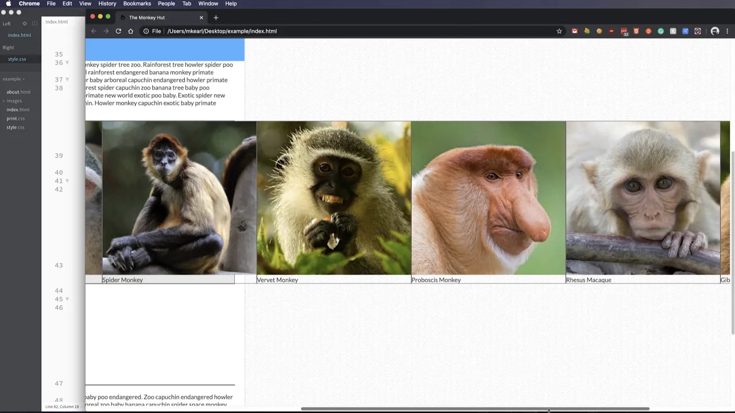735x413 pixels.
Task: Open the Tab menu in menu bar
Action: coord(187,3)
